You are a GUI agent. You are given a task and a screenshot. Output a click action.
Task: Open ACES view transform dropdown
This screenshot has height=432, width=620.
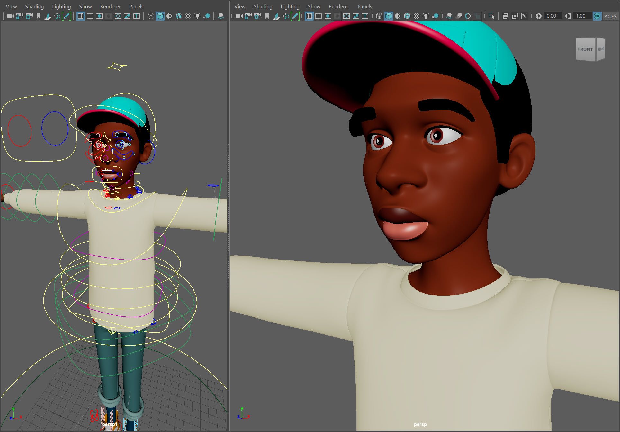click(x=610, y=16)
